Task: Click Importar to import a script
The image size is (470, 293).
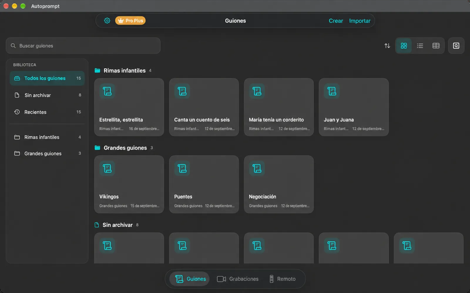Action: (360, 21)
